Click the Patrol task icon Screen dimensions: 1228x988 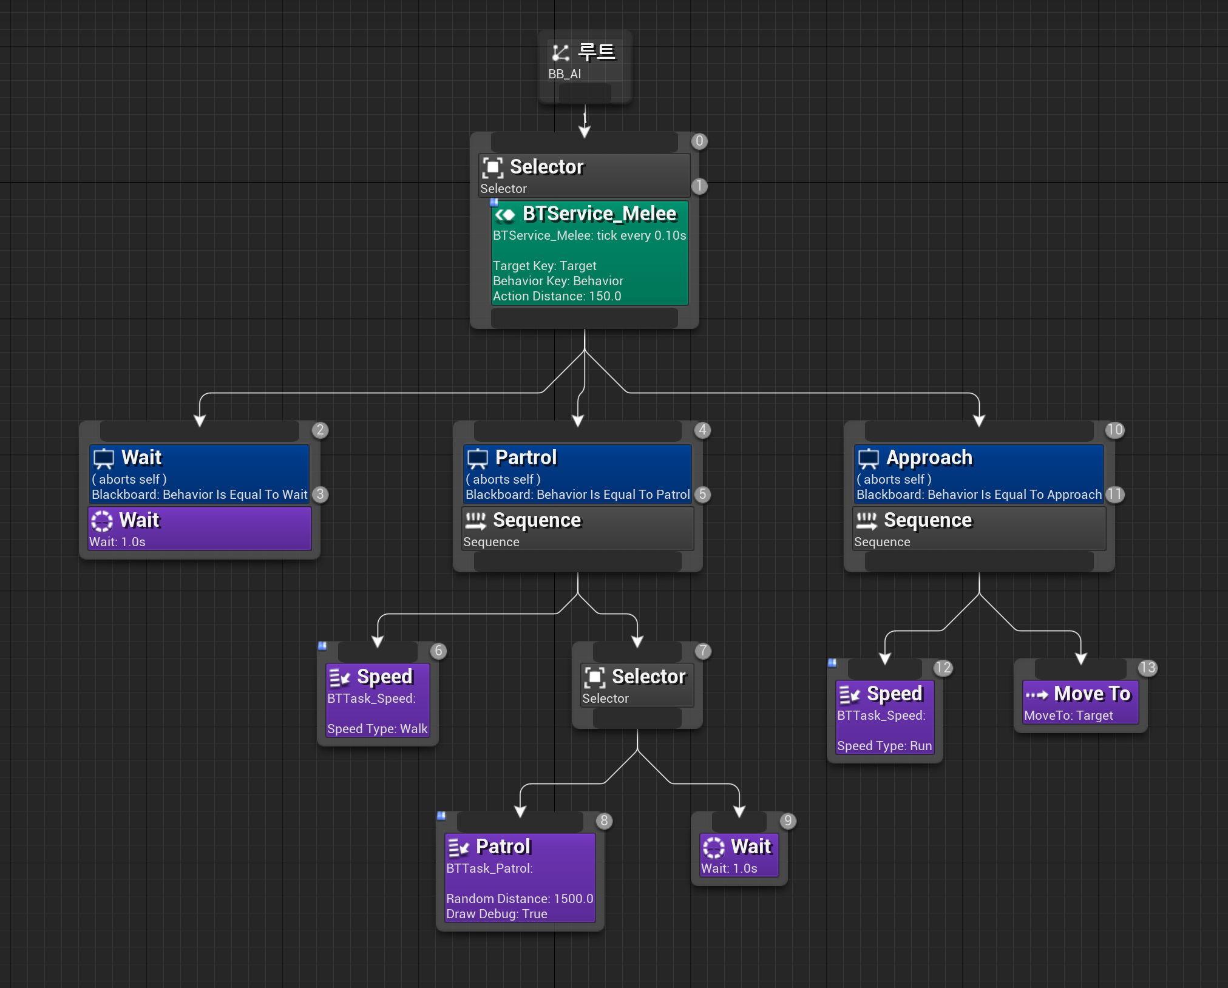coord(458,847)
